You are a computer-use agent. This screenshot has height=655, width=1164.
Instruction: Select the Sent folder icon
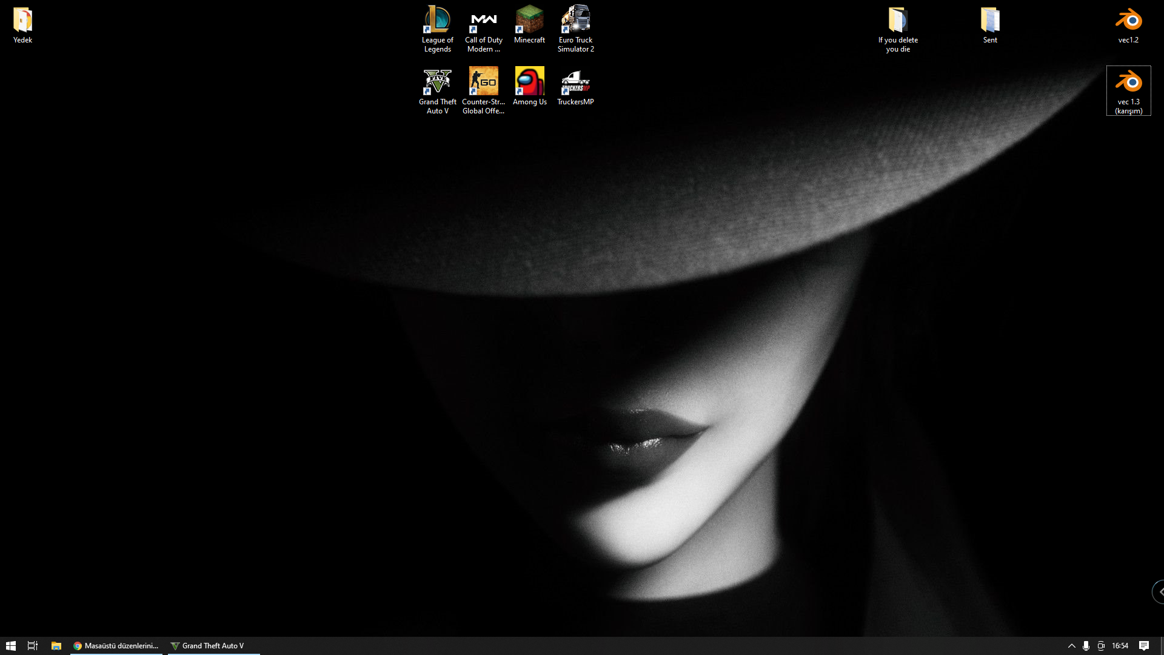tap(990, 25)
